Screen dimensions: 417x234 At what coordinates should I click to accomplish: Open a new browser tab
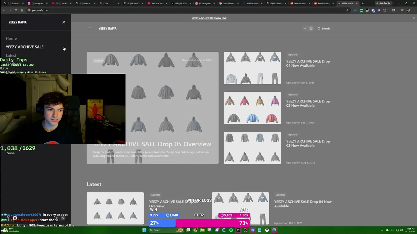coord(363,3)
